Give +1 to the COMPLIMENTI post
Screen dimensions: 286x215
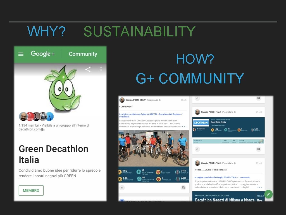122,188
